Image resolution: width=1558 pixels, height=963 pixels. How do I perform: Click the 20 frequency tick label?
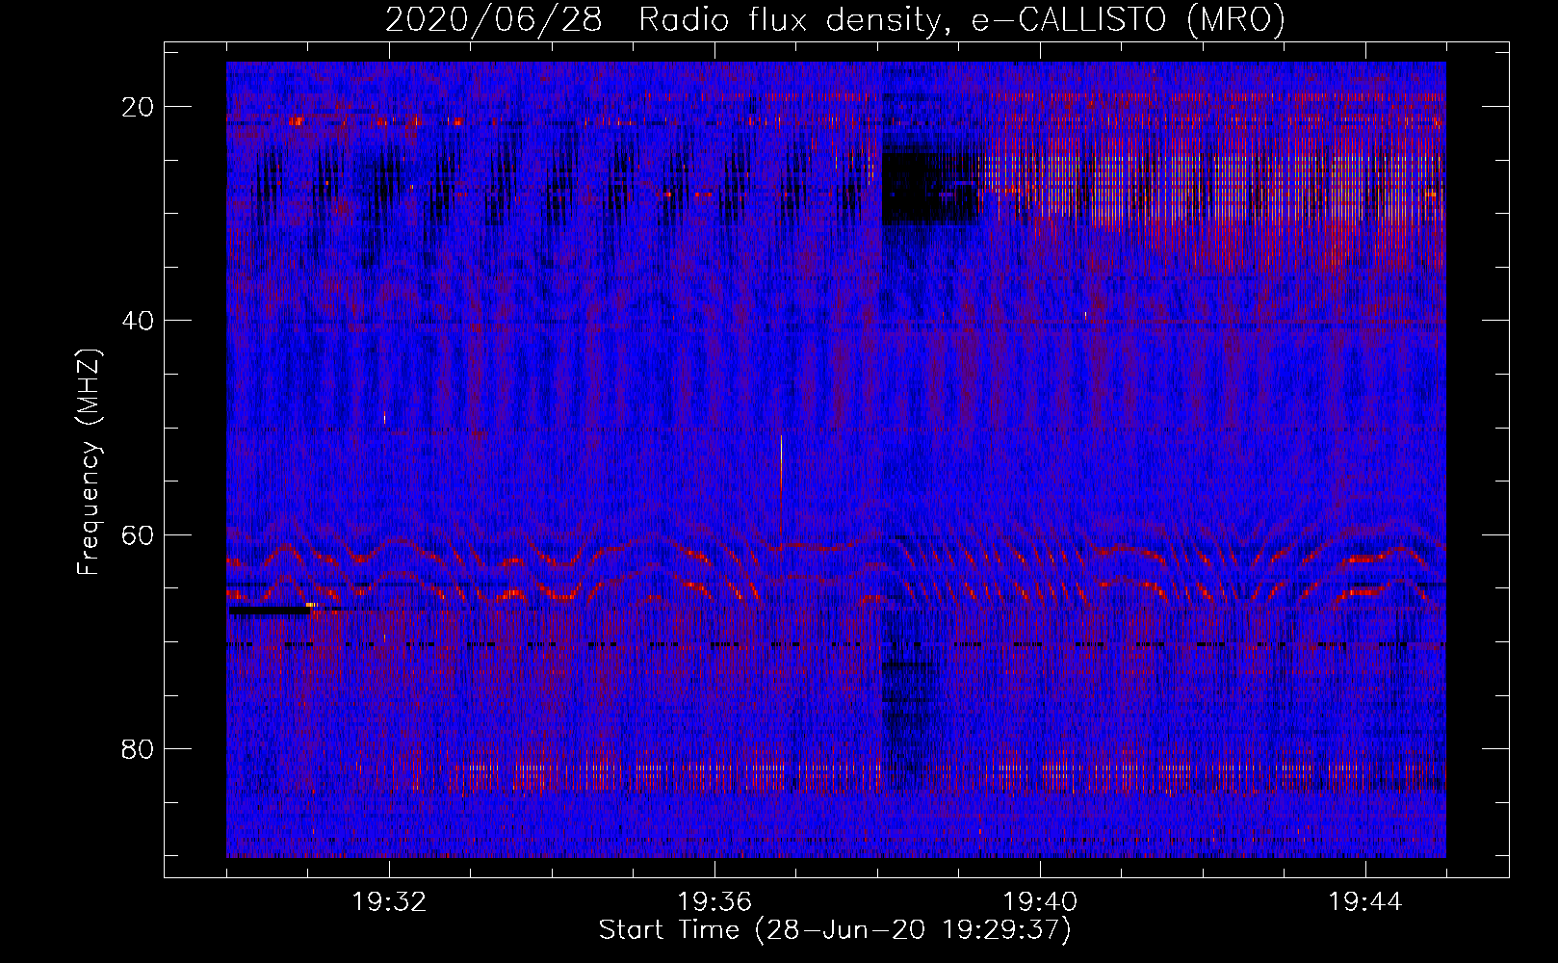tap(139, 107)
